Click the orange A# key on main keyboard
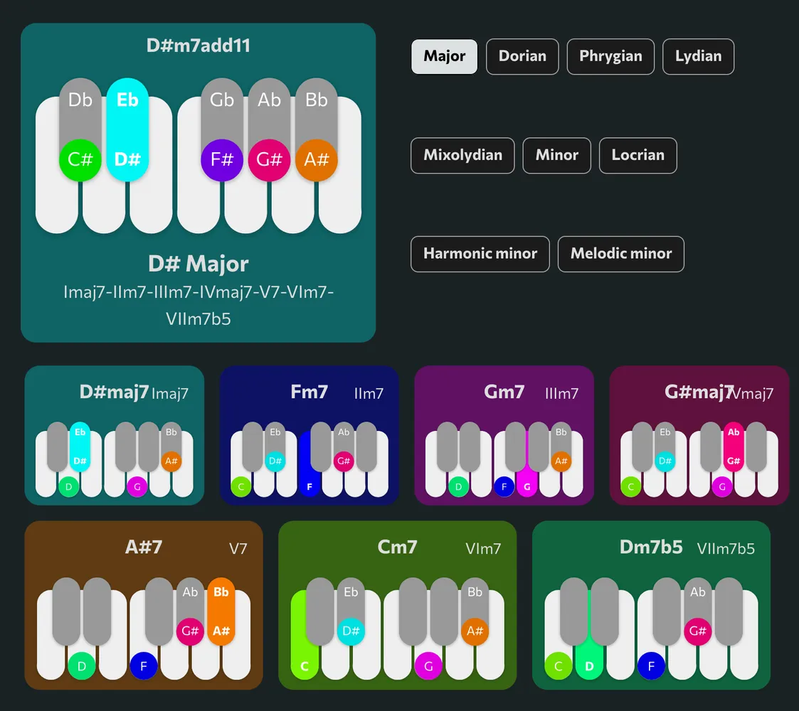Screen dimensions: 799x711 pos(317,159)
